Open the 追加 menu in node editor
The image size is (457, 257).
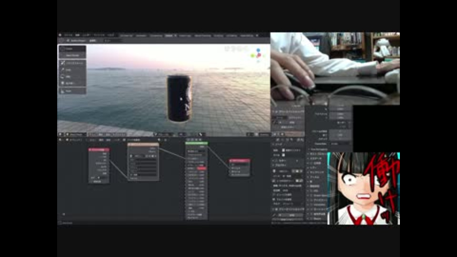[x=109, y=140]
